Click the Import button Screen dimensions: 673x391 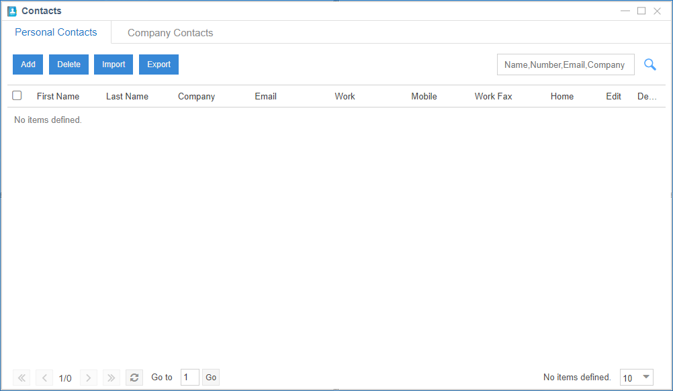click(x=114, y=64)
